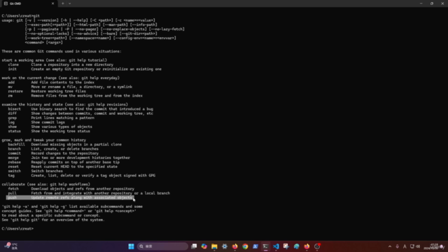Click the 'backfill' Download missing objects line
448x252 pixels.
(x=65, y=145)
